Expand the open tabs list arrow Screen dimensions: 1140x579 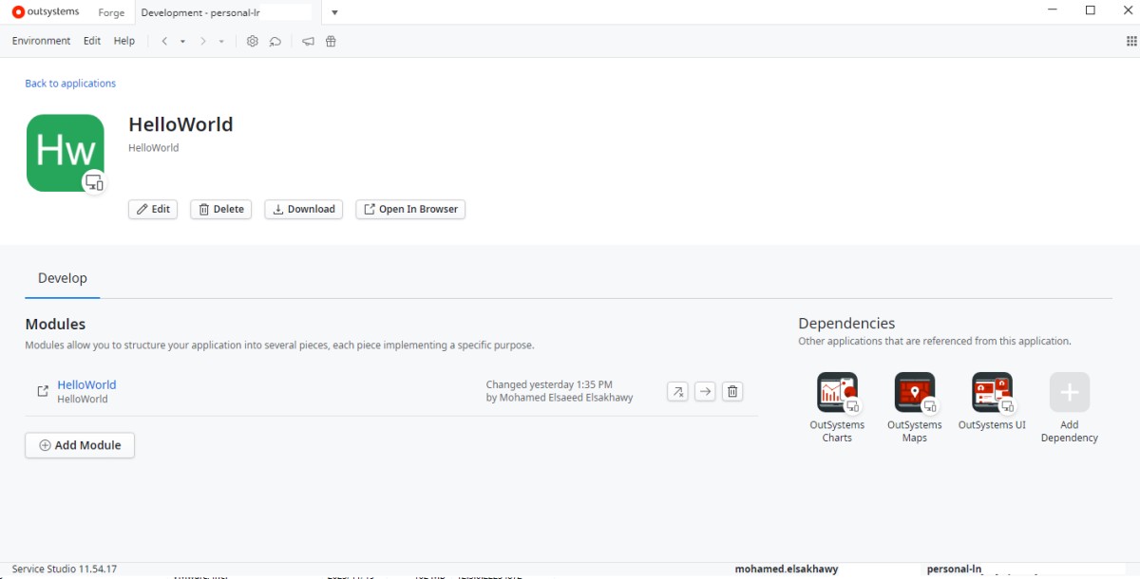coord(334,12)
